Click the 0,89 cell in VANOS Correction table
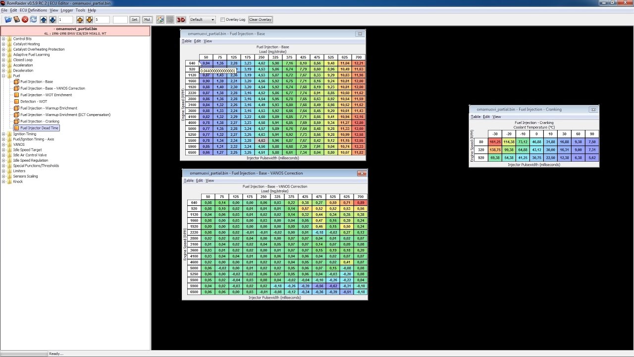The height and width of the screenshot is (357, 634). pyautogui.click(x=361, y=203)
